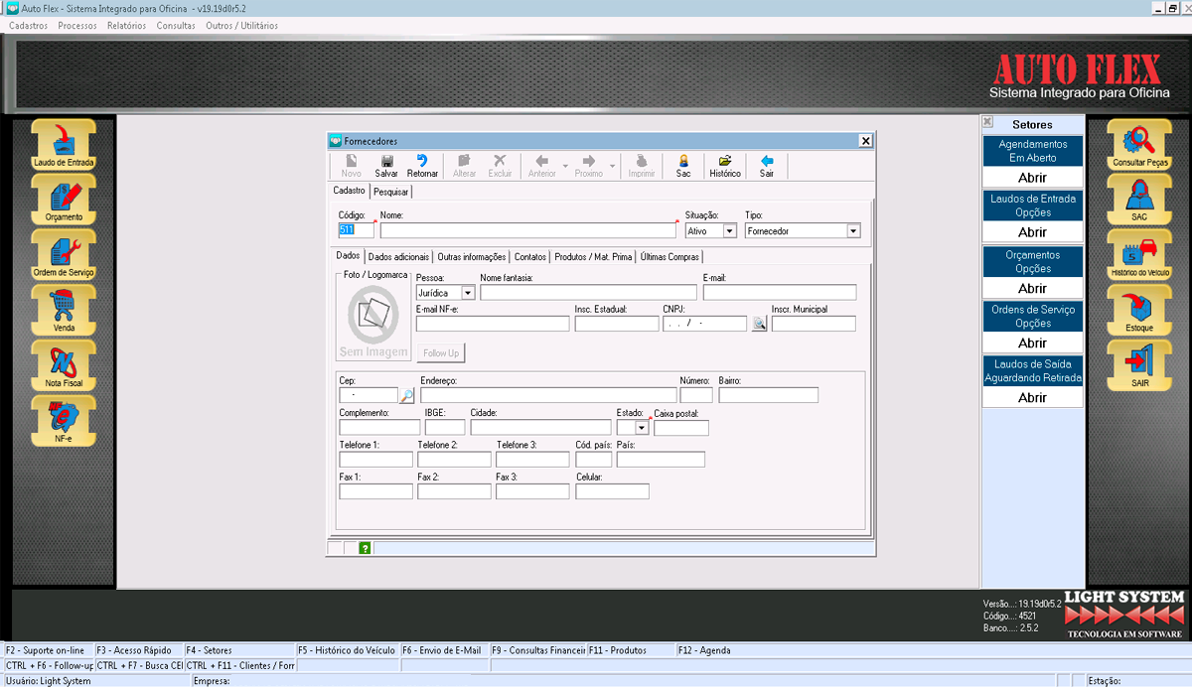The width and height of the screenshot is (1192, 687).
Task: Click Retornar in the toolbar
Action: [x=422, y=166]
